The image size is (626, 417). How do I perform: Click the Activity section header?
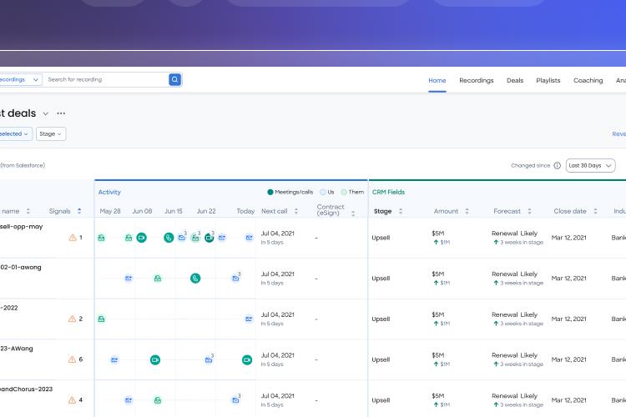[x=109, y=193]
